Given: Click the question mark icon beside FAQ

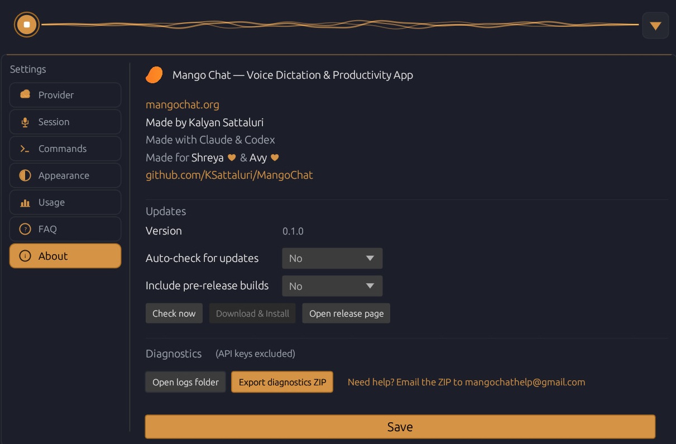Looking at the screenshot, I should point(25,229).
